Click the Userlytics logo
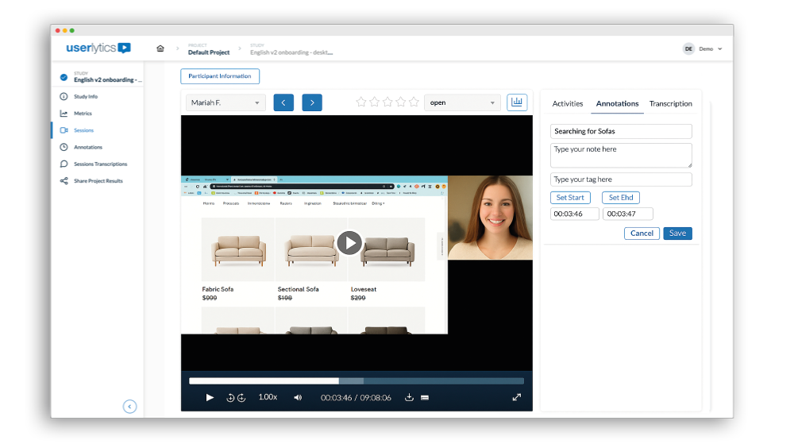The image size is (794, 444). [98, 48]
